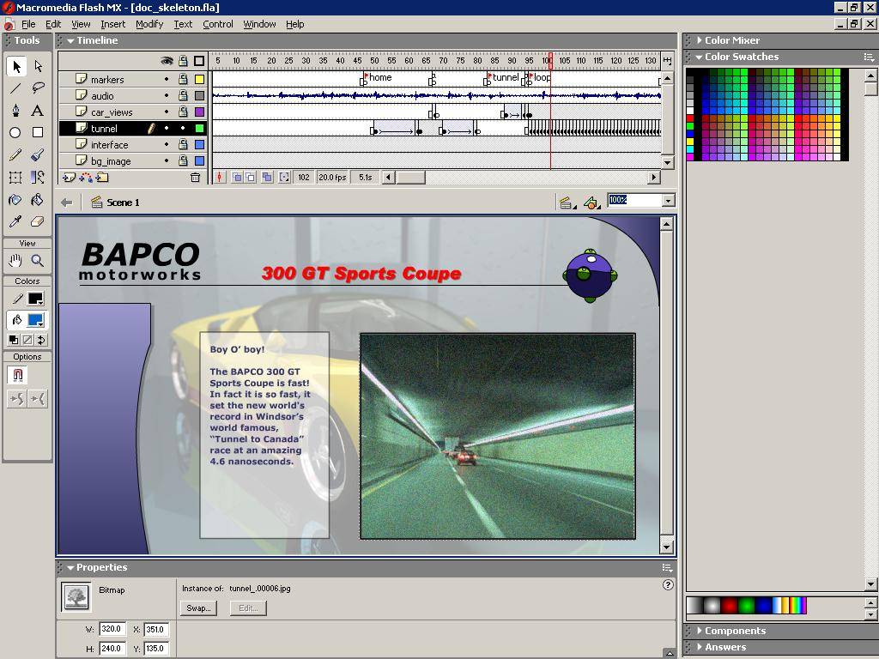This screenshot has height=659, width=879.
Task: Open the Window menu
Action: coord(259,24)
